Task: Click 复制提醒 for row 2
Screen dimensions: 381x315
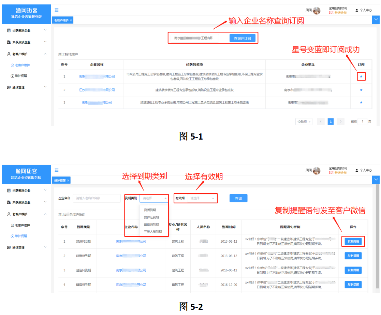Action: (353, 256)
